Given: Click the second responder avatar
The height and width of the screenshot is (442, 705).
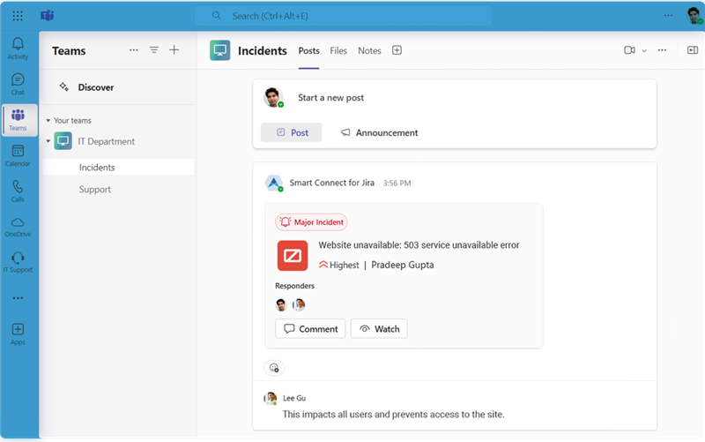Looking at the screenshot, I should click(299, 304).
